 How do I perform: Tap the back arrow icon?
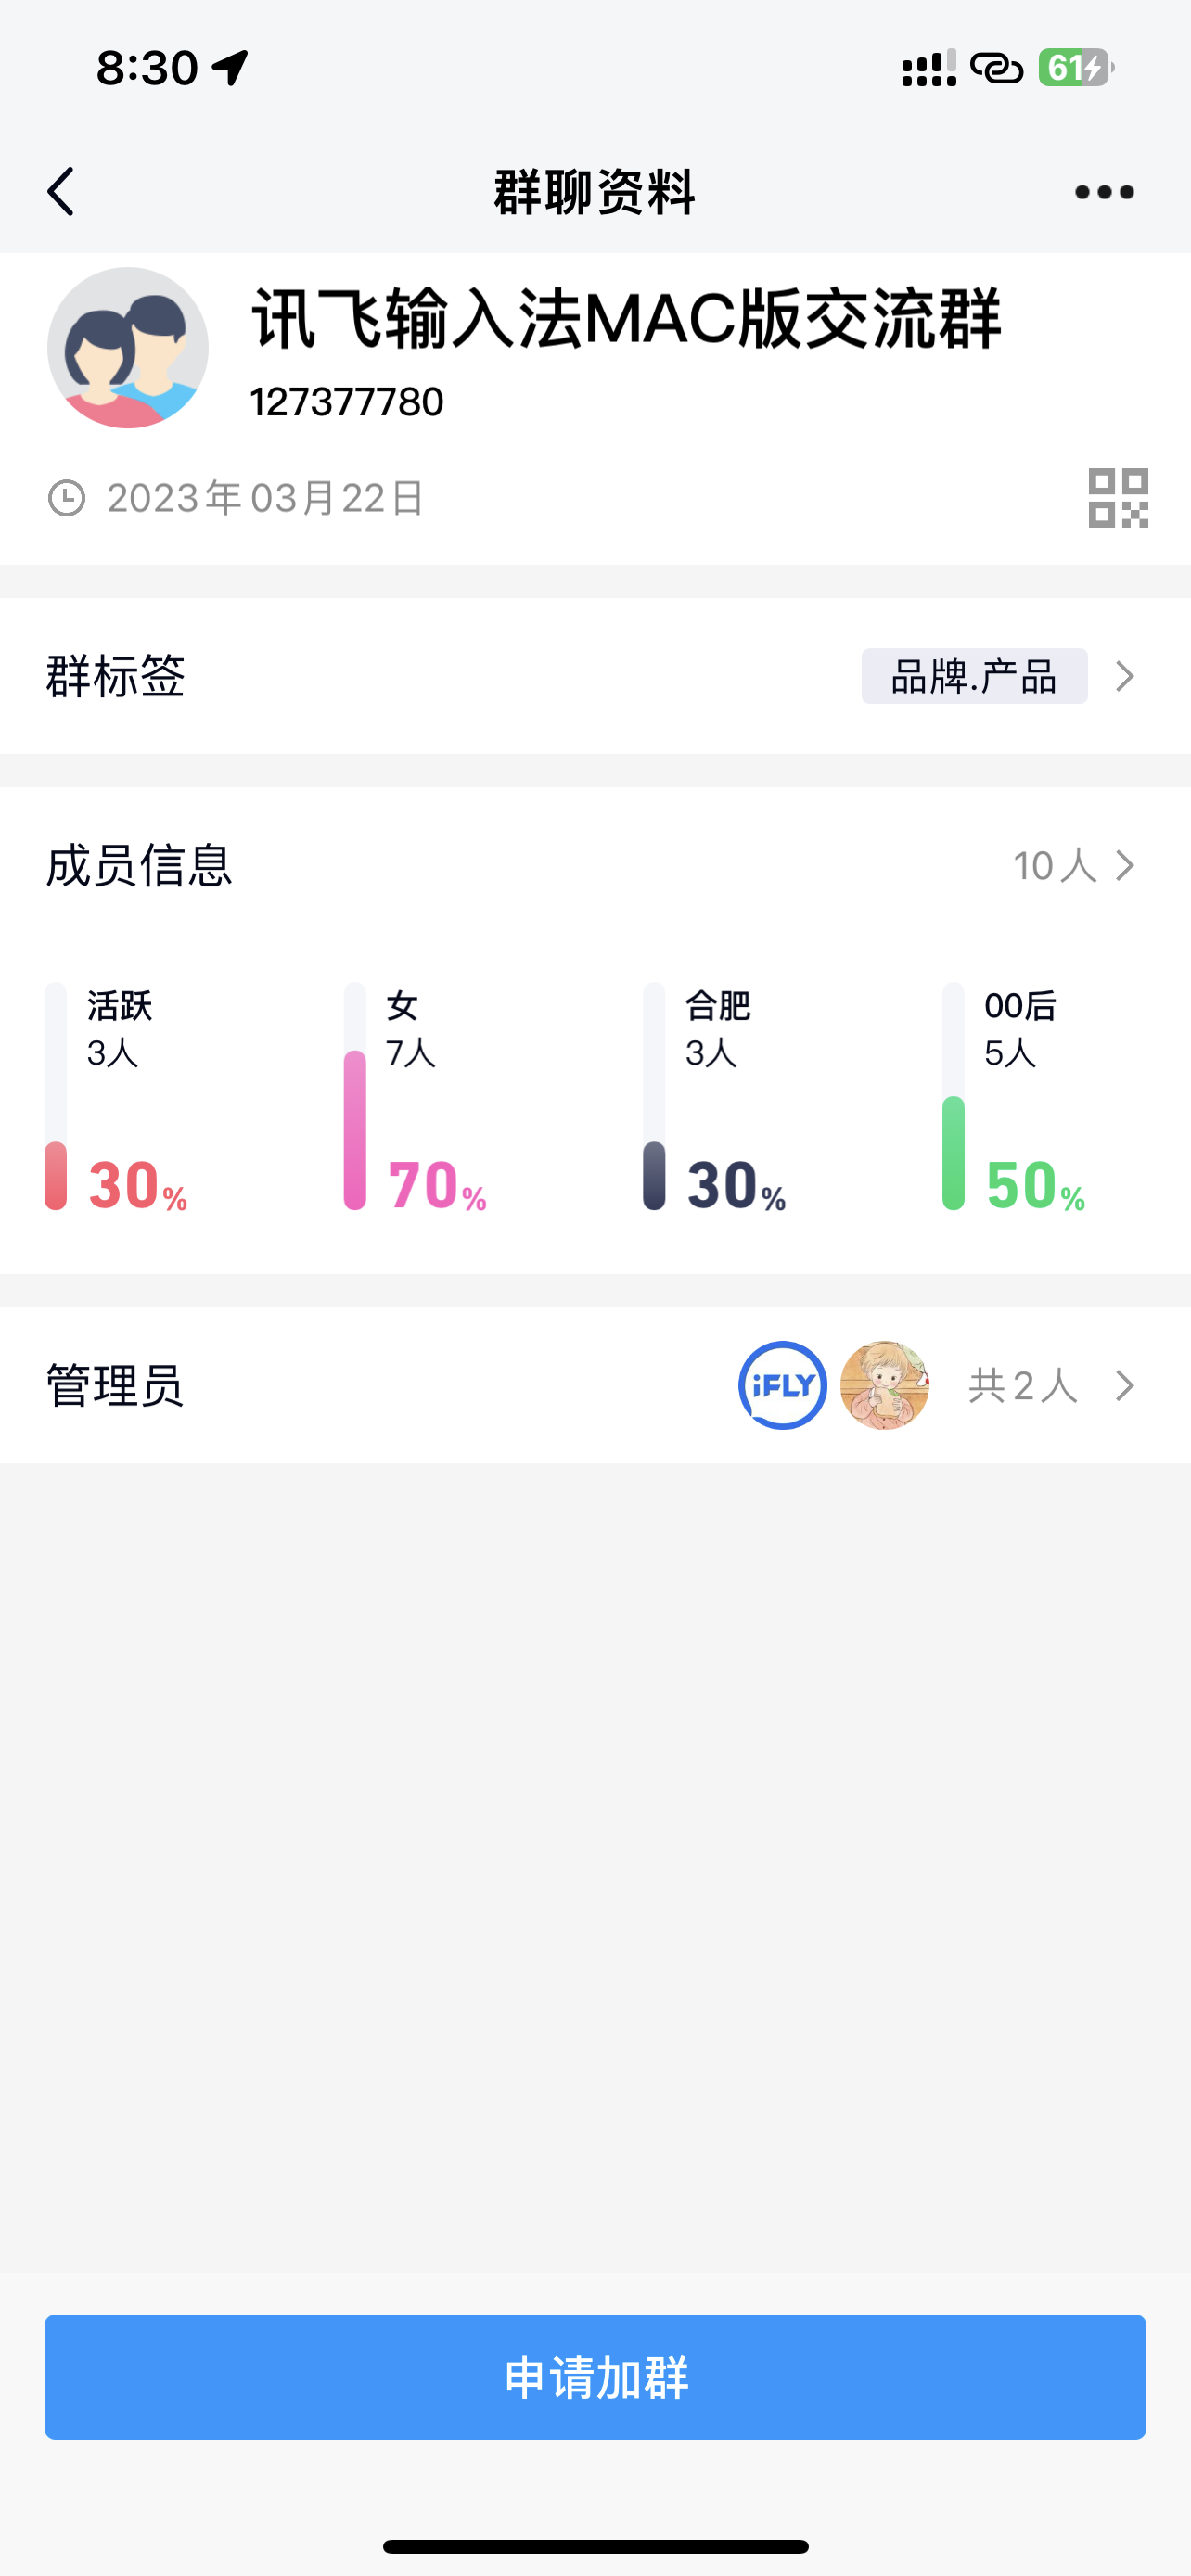[61, 191]
